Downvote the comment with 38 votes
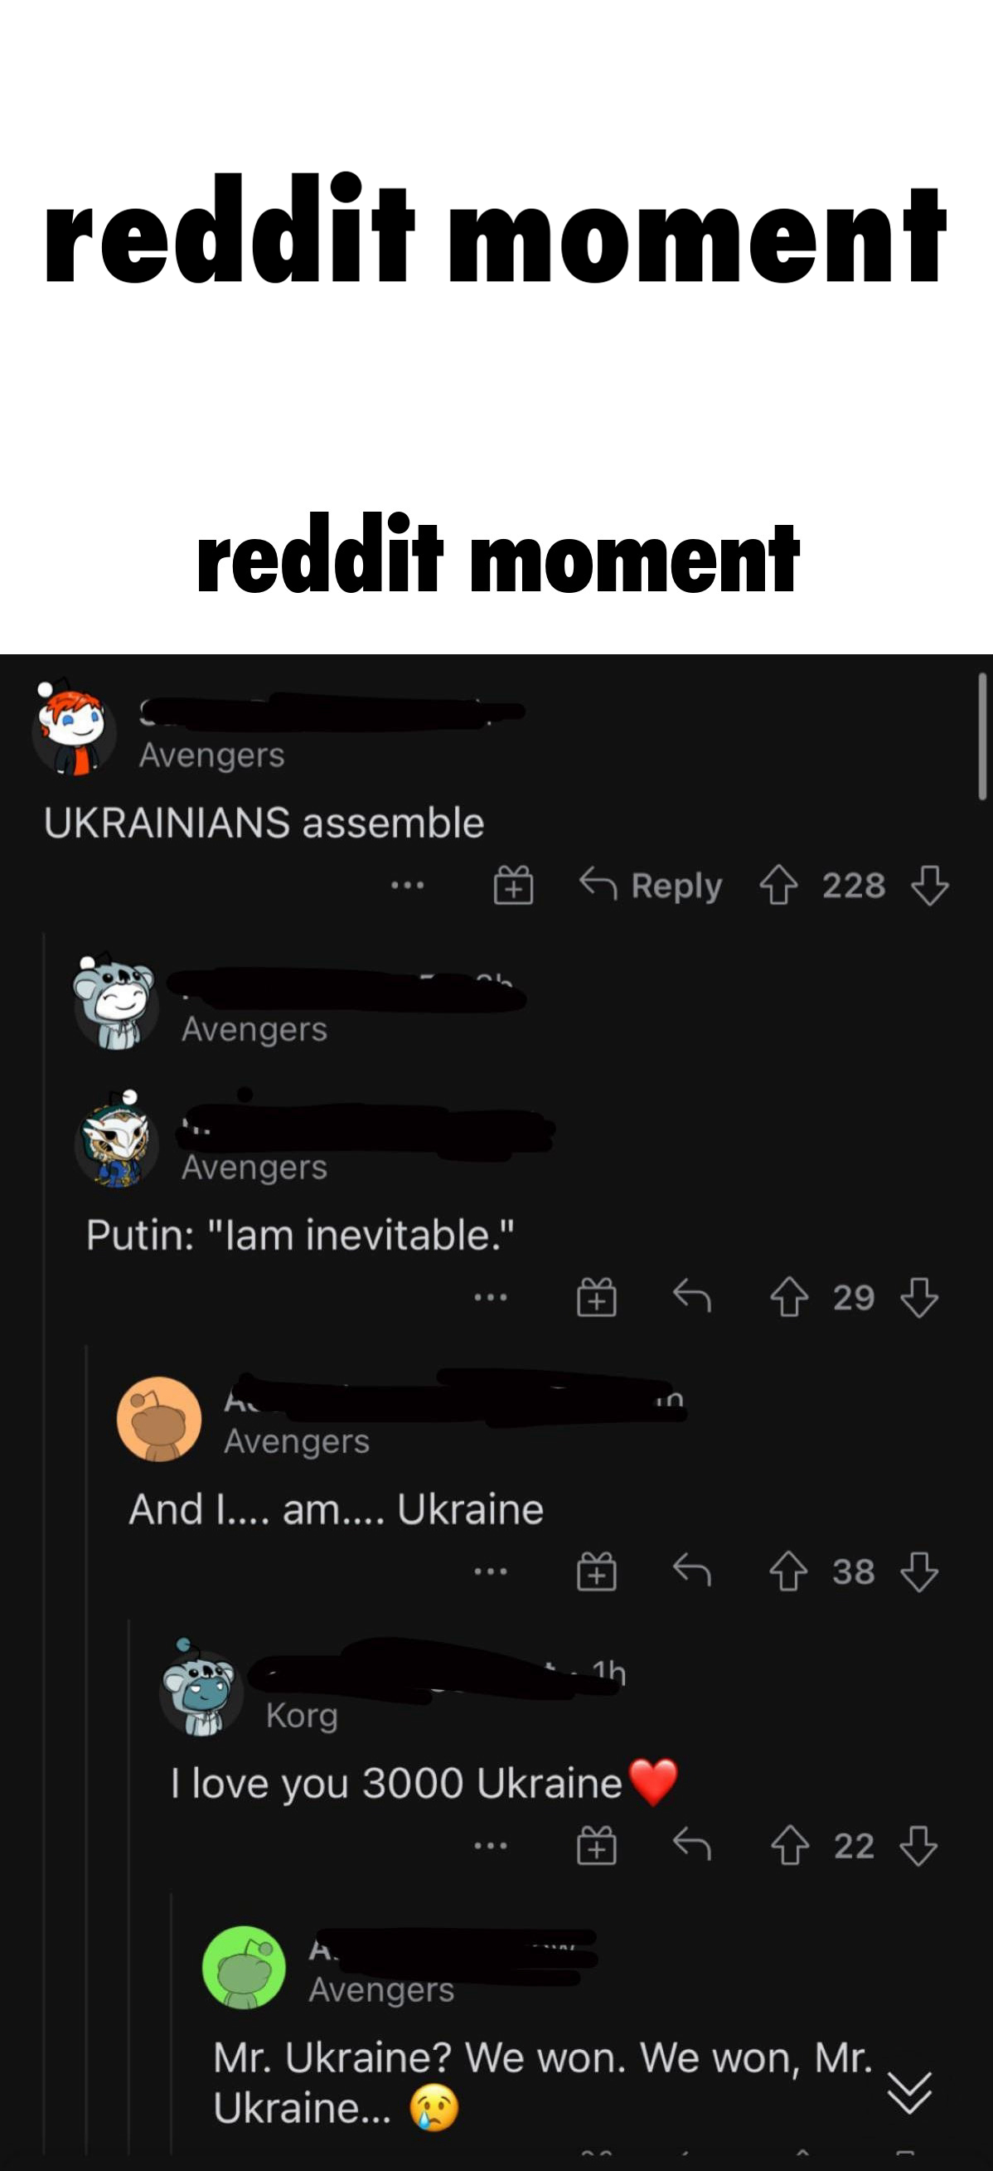The width and height of the screenshot is (993, 2171). 919,1571
